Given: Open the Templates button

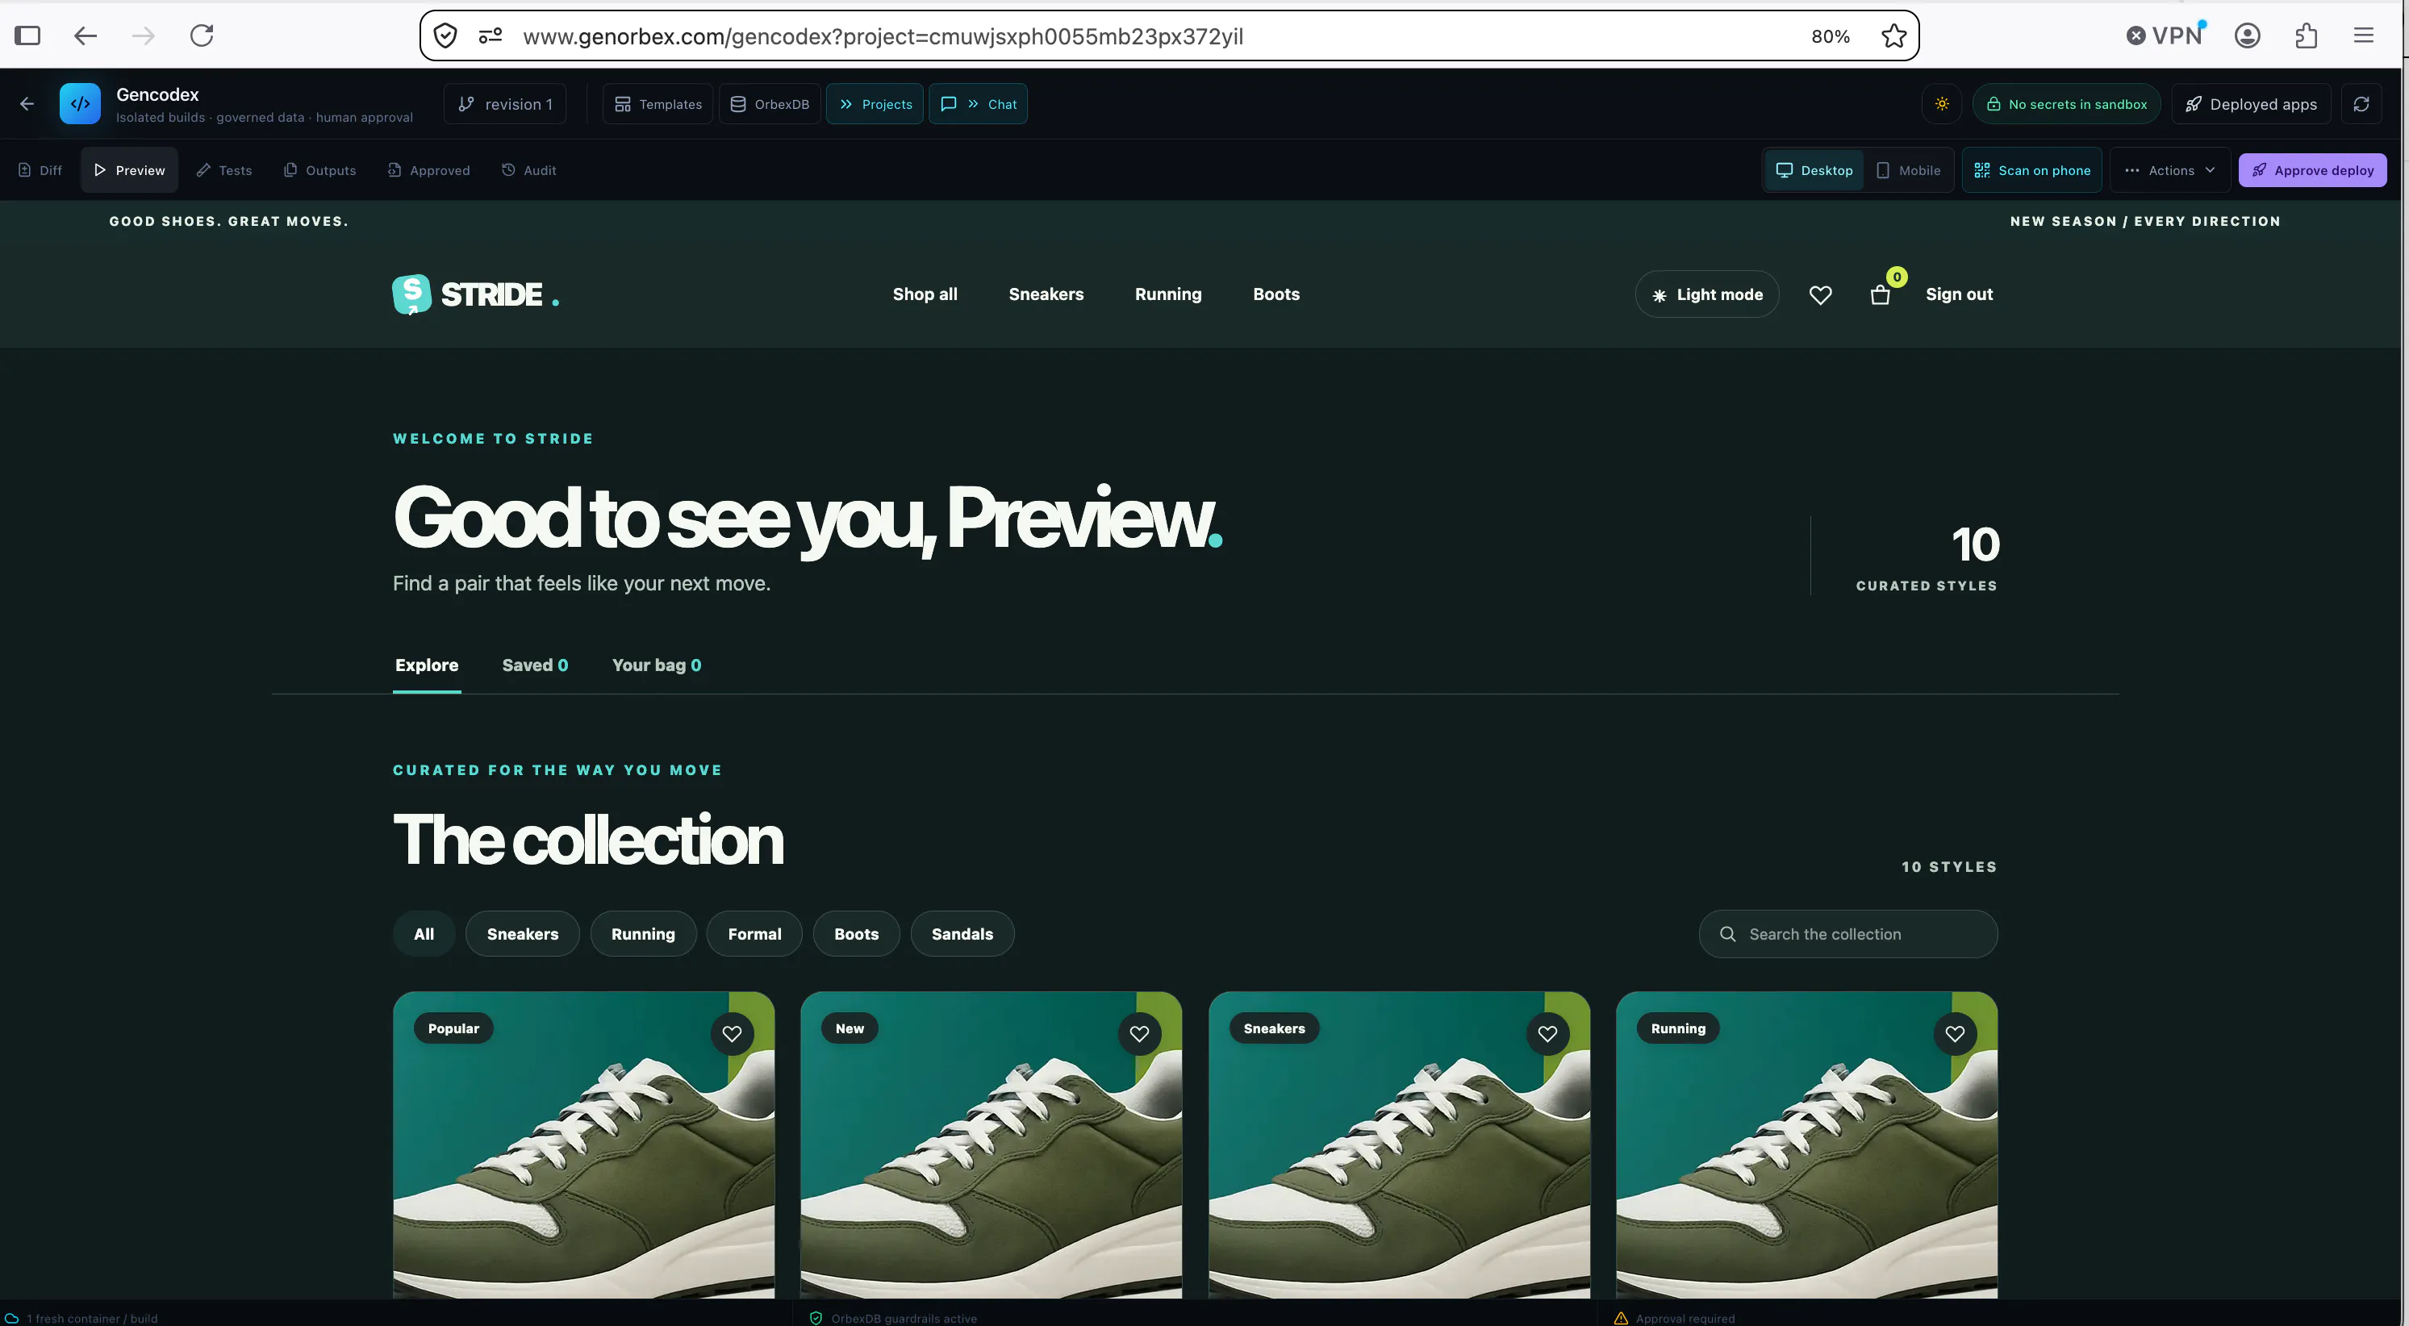Looking at the screenshot, I should 658,104.
